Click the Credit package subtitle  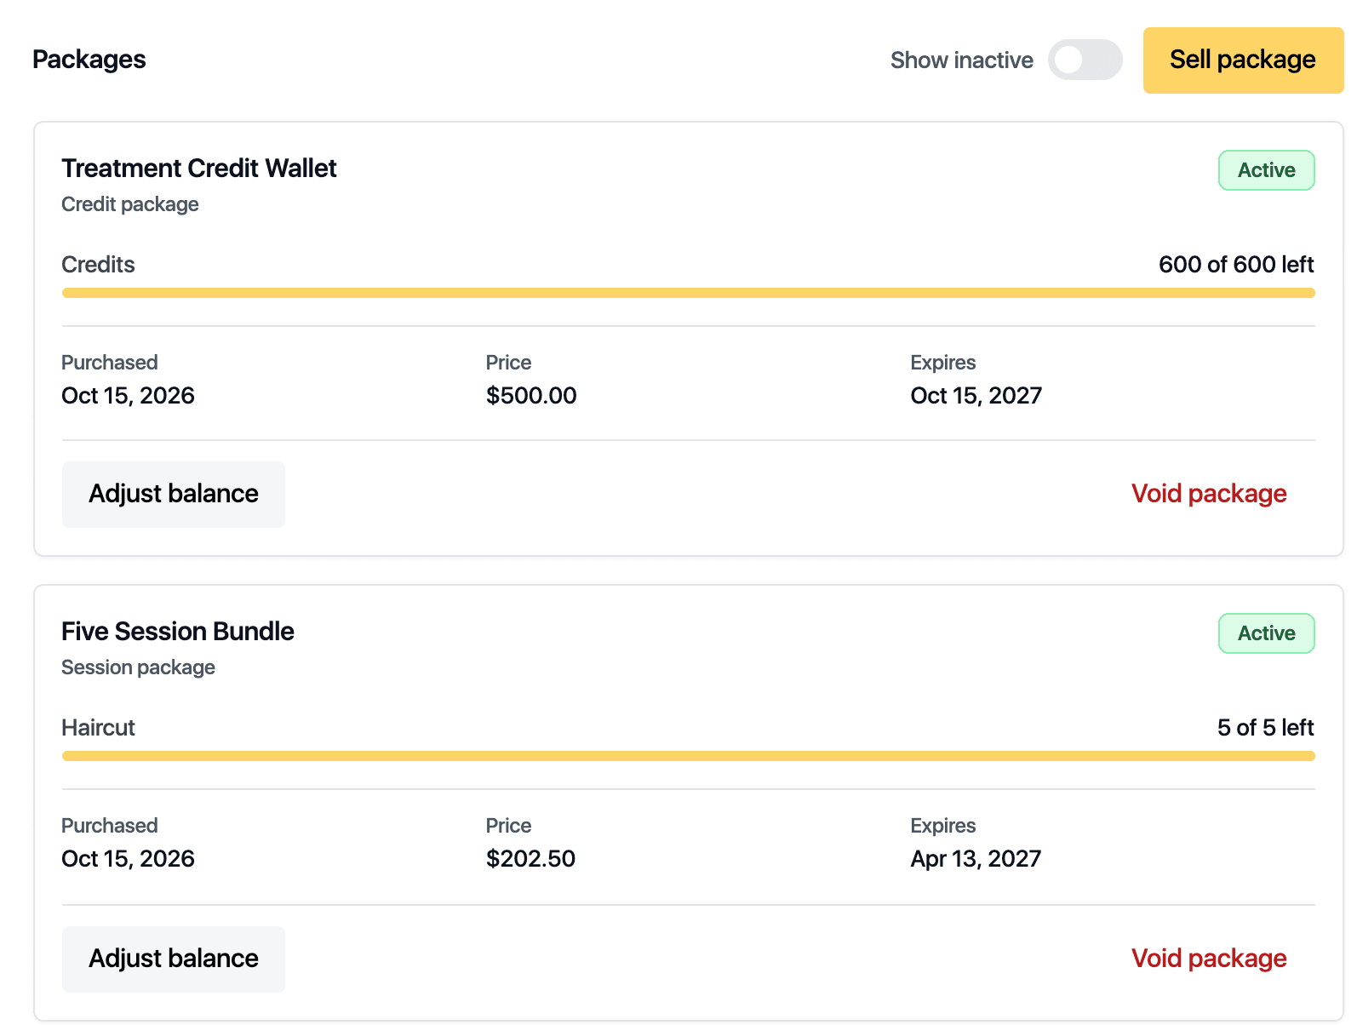[130, 204]
